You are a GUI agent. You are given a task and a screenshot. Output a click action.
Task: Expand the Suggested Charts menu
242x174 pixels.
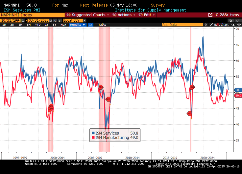[x=88, y=15]
